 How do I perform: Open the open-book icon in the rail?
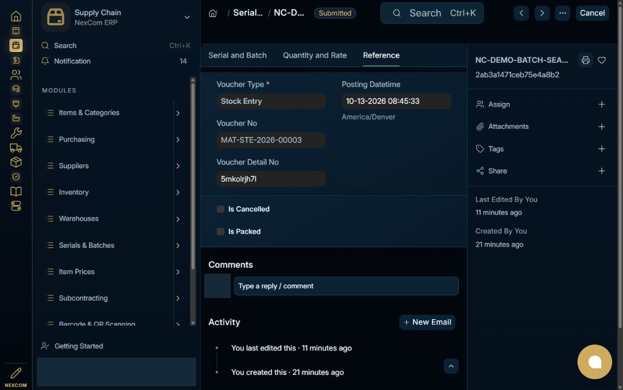pos(16,191)
